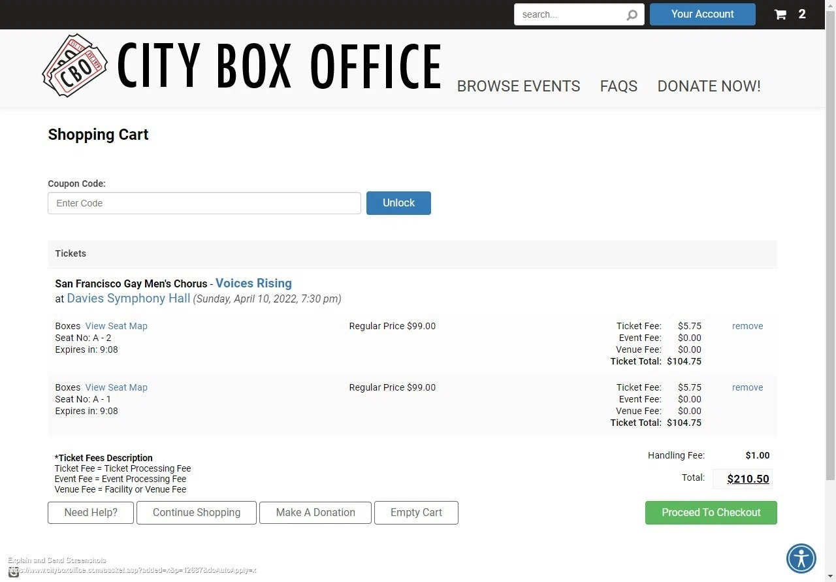The image size is (836, 582).
Task: Click Make A Donation
Action: (x=315, y=513)
